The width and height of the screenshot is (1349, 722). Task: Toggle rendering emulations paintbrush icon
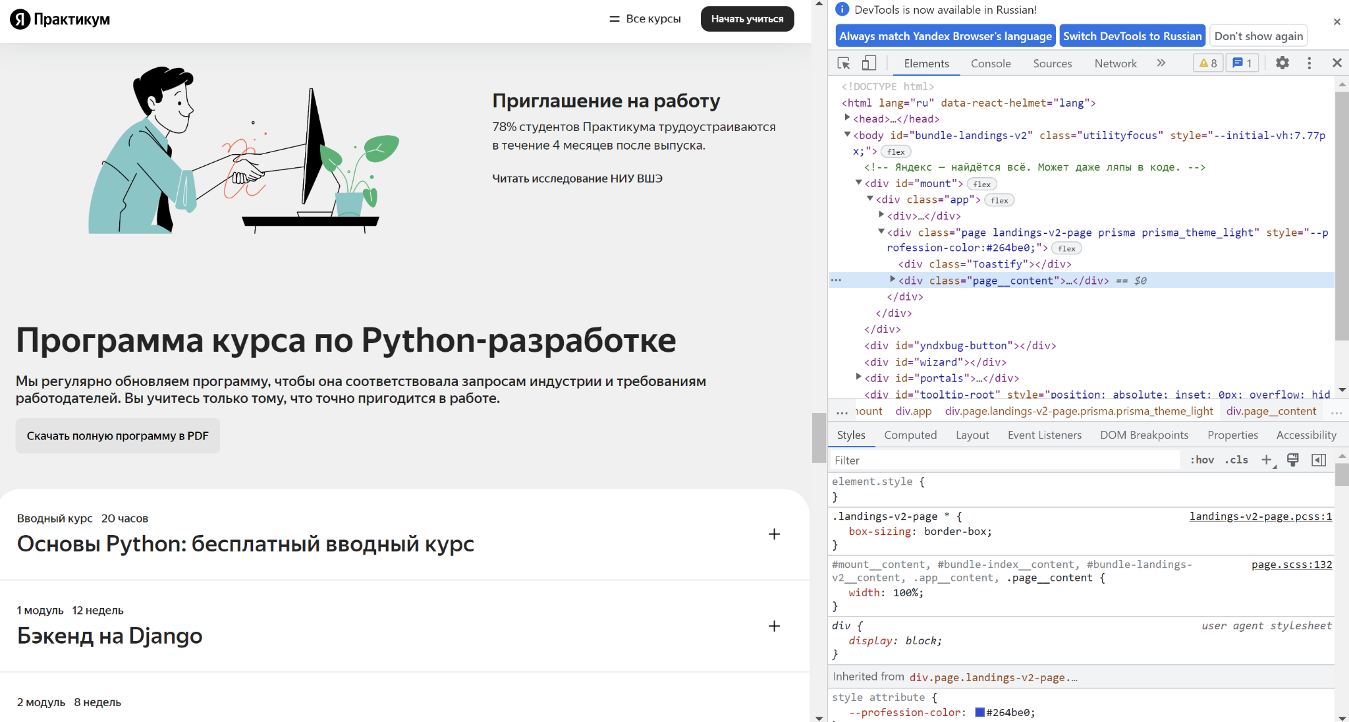pos(1292,460)
